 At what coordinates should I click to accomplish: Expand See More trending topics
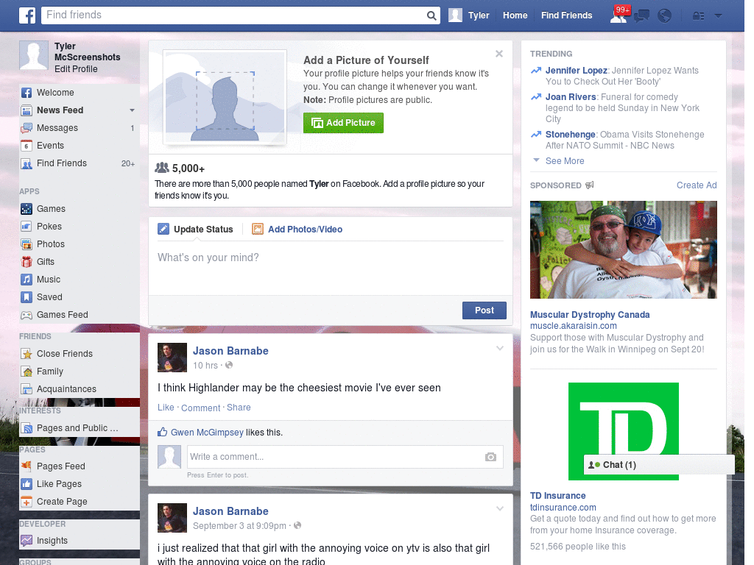pyautogui.click(x=565, y=161)
